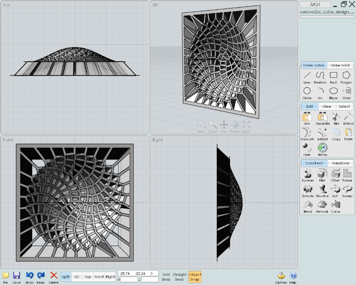Viewport: 356px width, 285px height.
Task: Use the Loft construct tool
Action: pyautogui.click(x=335, y=190)
